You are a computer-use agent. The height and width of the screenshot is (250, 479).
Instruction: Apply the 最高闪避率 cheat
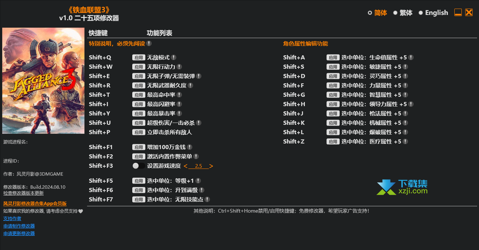(x=139, y=104)
